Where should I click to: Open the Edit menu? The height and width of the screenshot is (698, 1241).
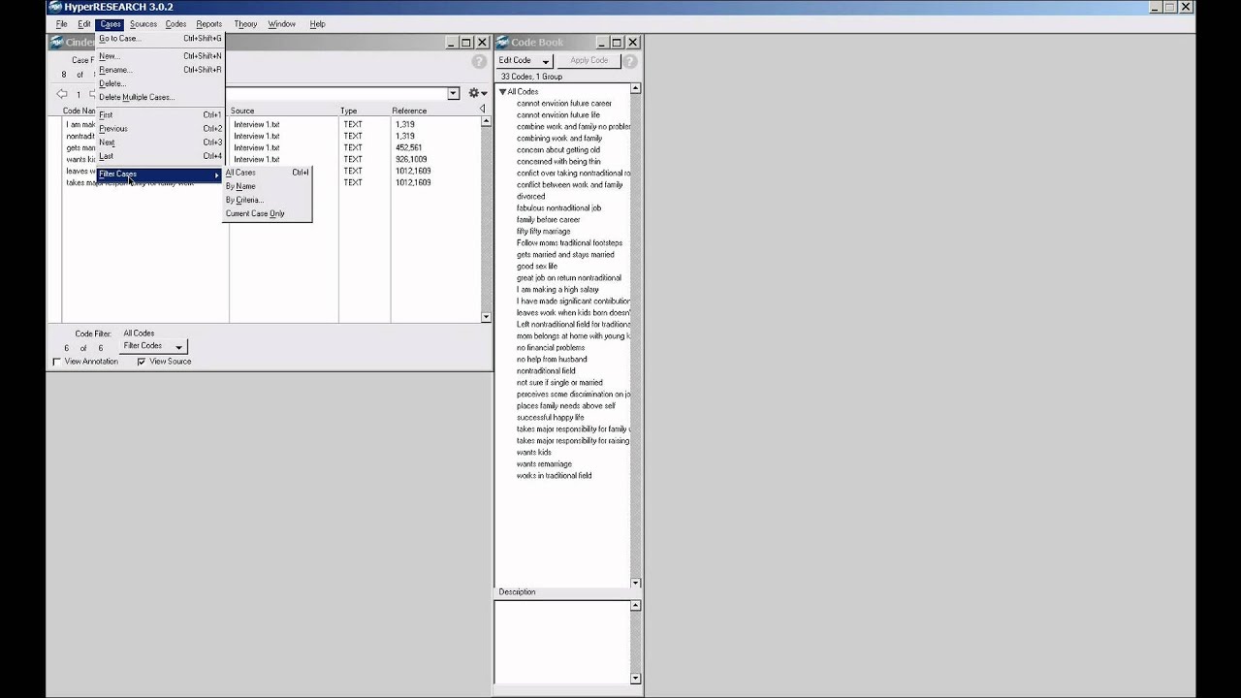pyautogui.click(x=84, y=24)
